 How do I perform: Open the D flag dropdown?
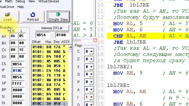click(x=91, y=104)
